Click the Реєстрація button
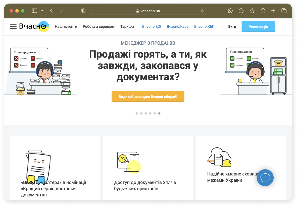Viewport: 298px width, 207px height. [258, 27]
